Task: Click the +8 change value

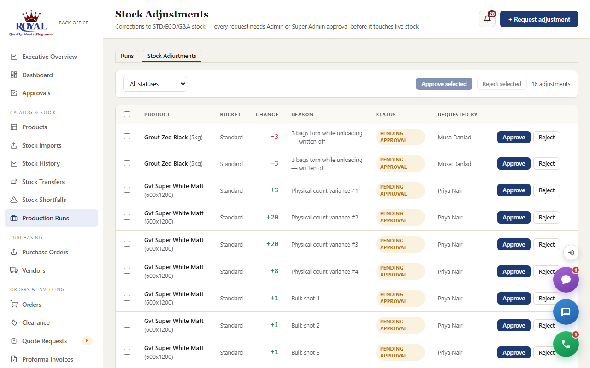Action: tap(274, 271)
